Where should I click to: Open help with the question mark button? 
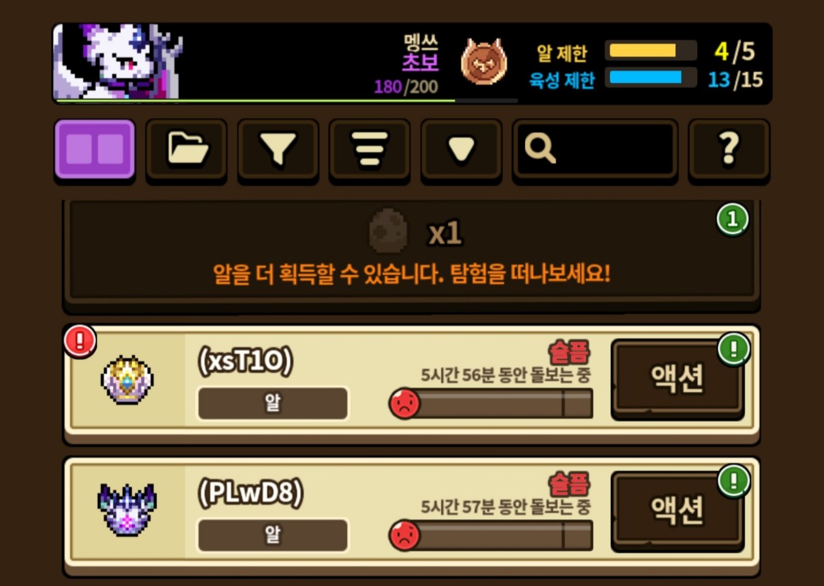point(729,149)
